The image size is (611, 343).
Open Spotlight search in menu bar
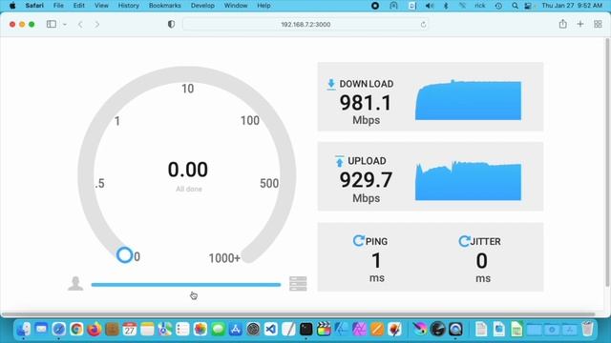tap(515, 6)
